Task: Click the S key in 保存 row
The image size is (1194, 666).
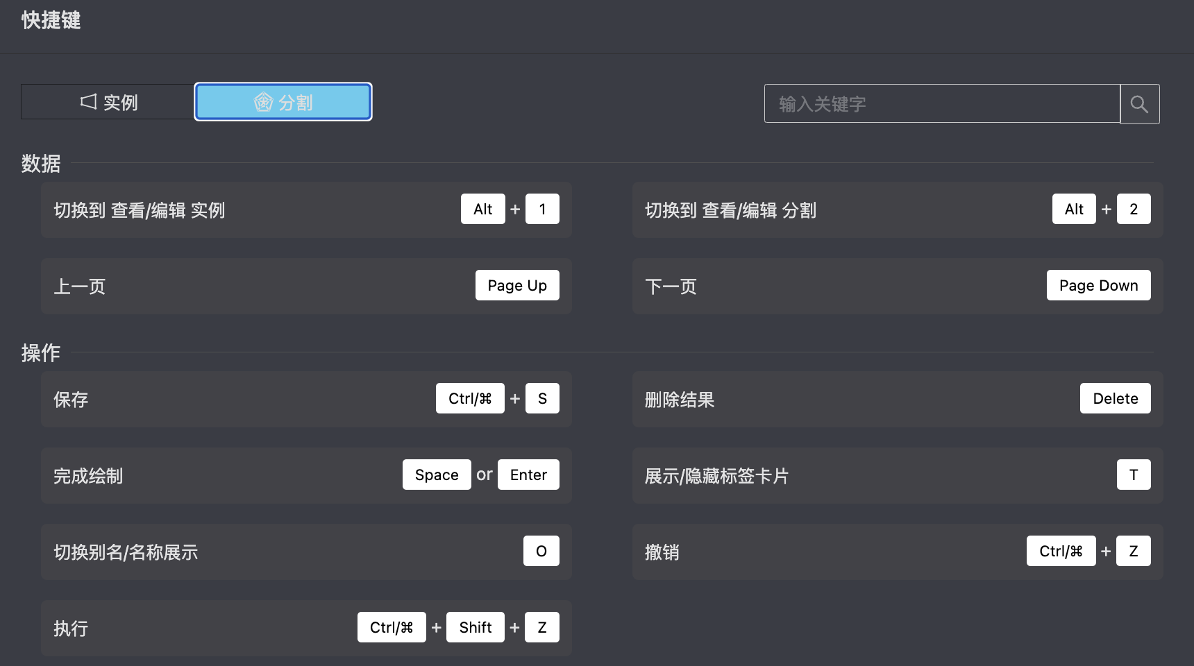Action: [542, 398]
